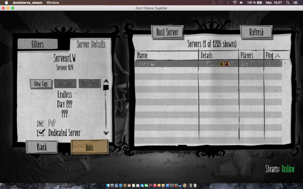Viewport: 303px width, 189px height.
Task: Open iTunes from the dock
Action: pyautogui.click(x=155, y=185)
